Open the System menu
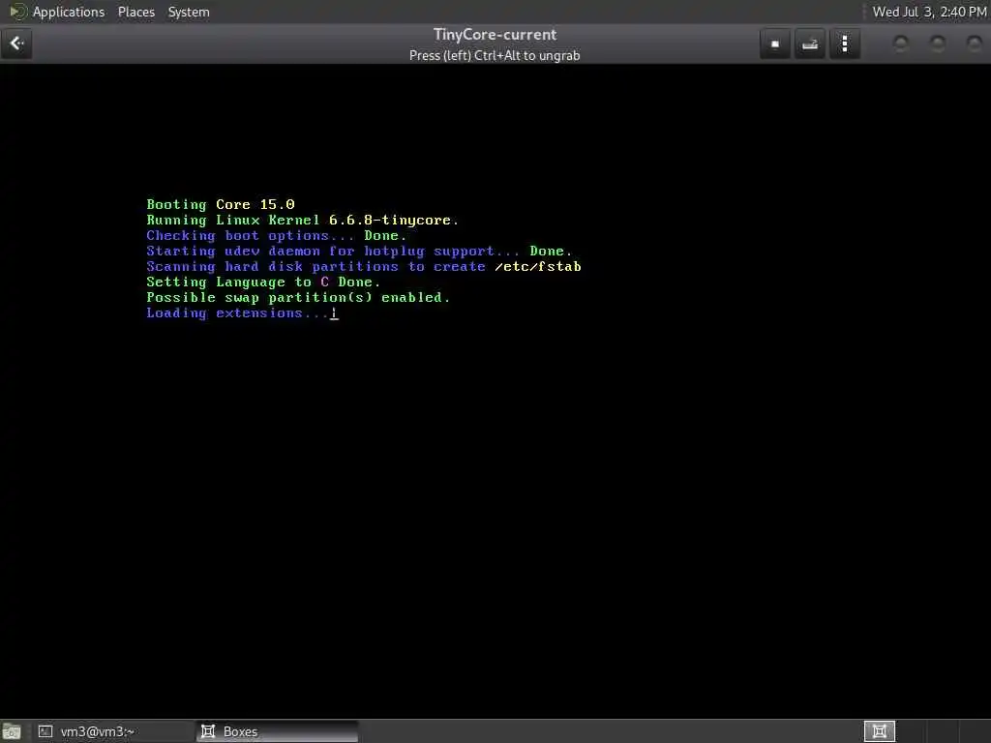 pos(189,12)
